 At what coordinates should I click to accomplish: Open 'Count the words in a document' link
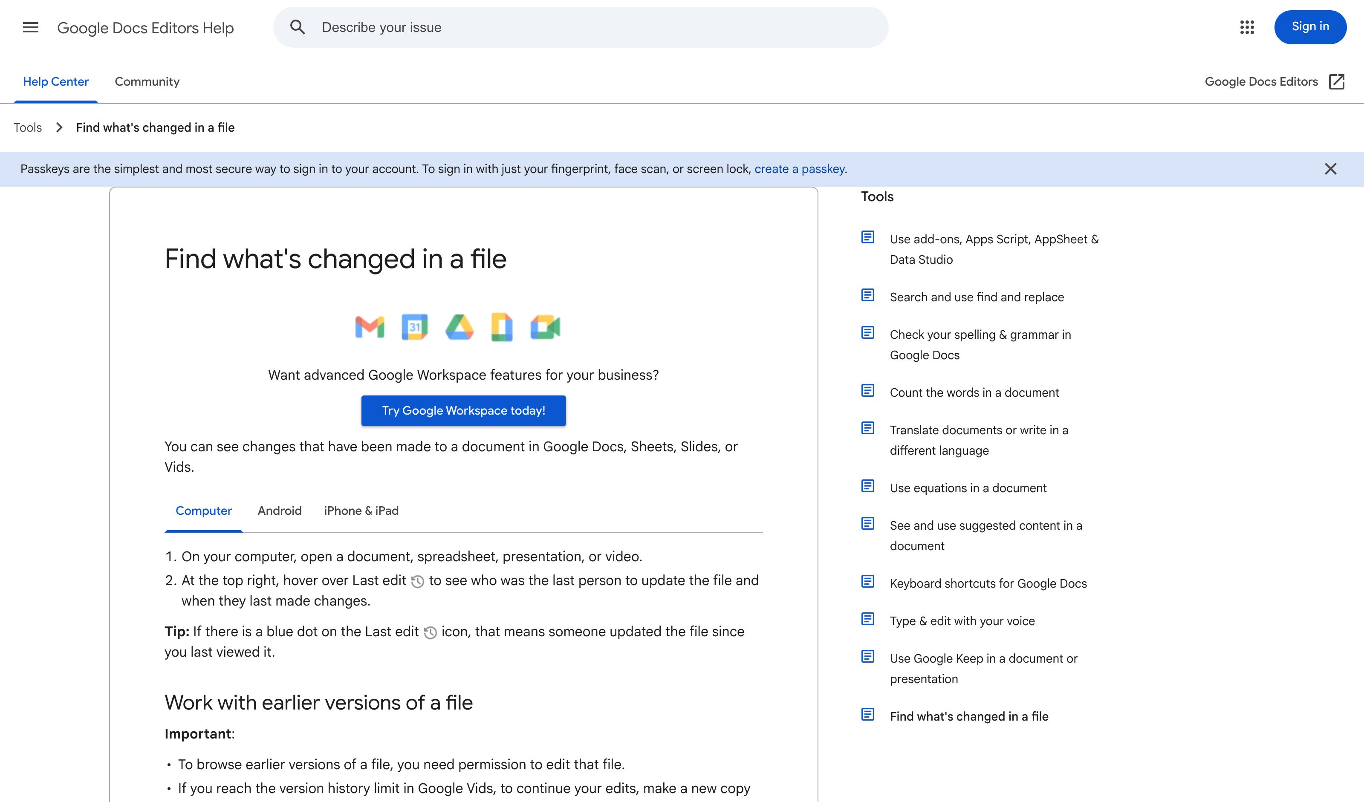974,393
